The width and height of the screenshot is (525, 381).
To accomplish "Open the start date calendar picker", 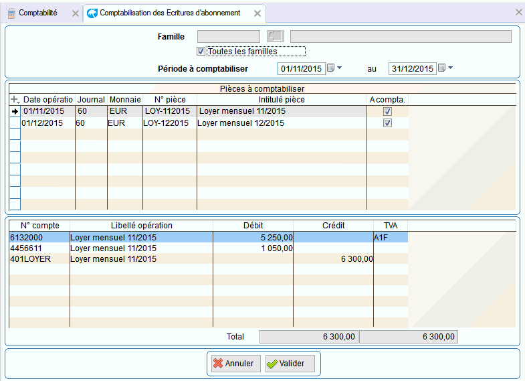I will point(330,68).
